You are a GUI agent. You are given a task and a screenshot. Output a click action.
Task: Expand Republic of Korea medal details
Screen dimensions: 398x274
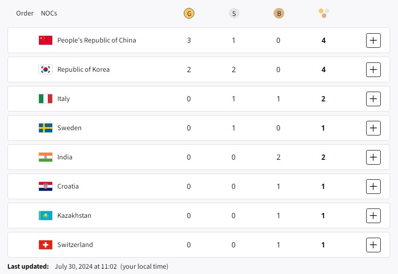click(x=373, y=69)
